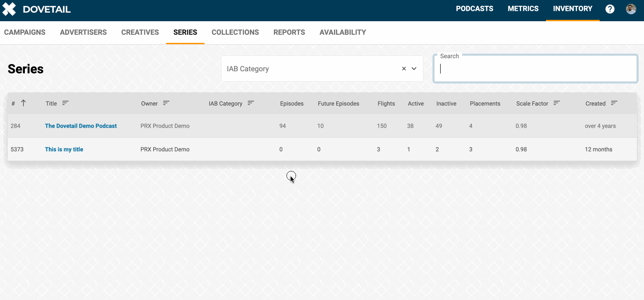Click the Active column header
This screenshot has height=300, width=644.
416,104
